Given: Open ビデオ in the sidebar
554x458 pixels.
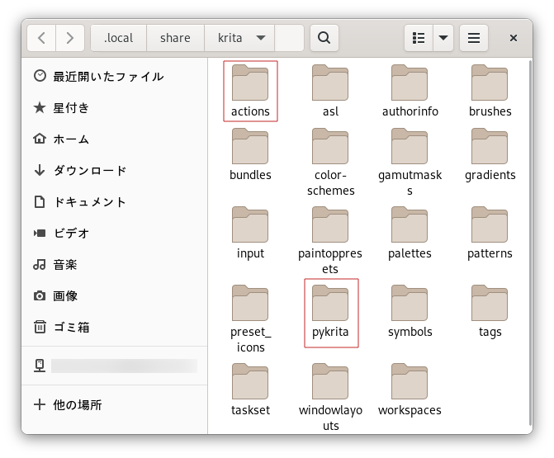Looking at the screenshot, I should point(115,233).
